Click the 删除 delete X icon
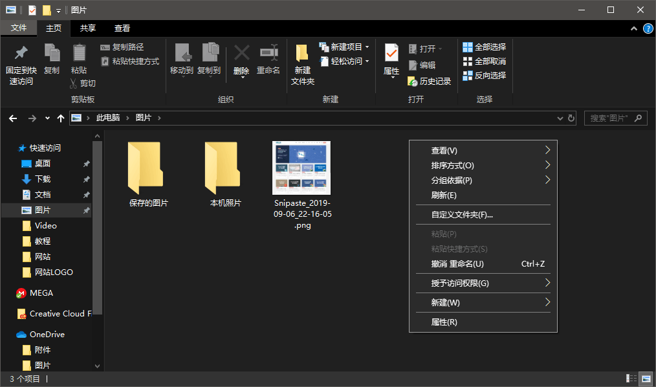 (x=241, y=54)
